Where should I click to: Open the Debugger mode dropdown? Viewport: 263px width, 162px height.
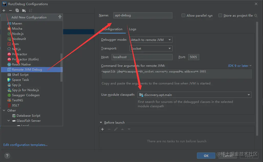151,40
